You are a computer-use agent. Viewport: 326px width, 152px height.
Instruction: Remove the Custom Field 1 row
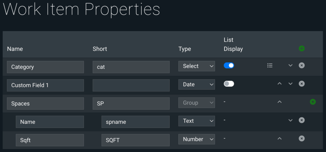point(301,84)
